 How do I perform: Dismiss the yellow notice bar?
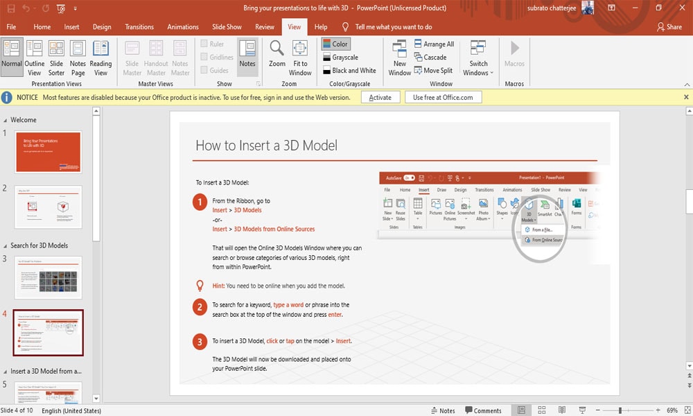point(686,97)
